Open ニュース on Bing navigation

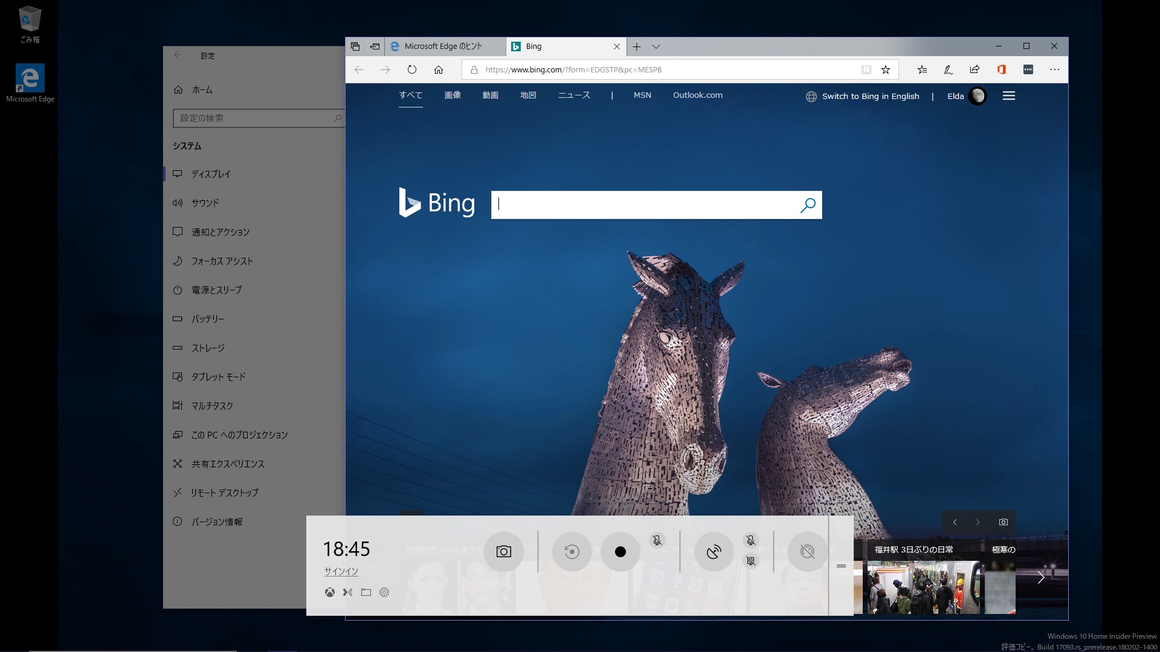(x=574, y=95)
